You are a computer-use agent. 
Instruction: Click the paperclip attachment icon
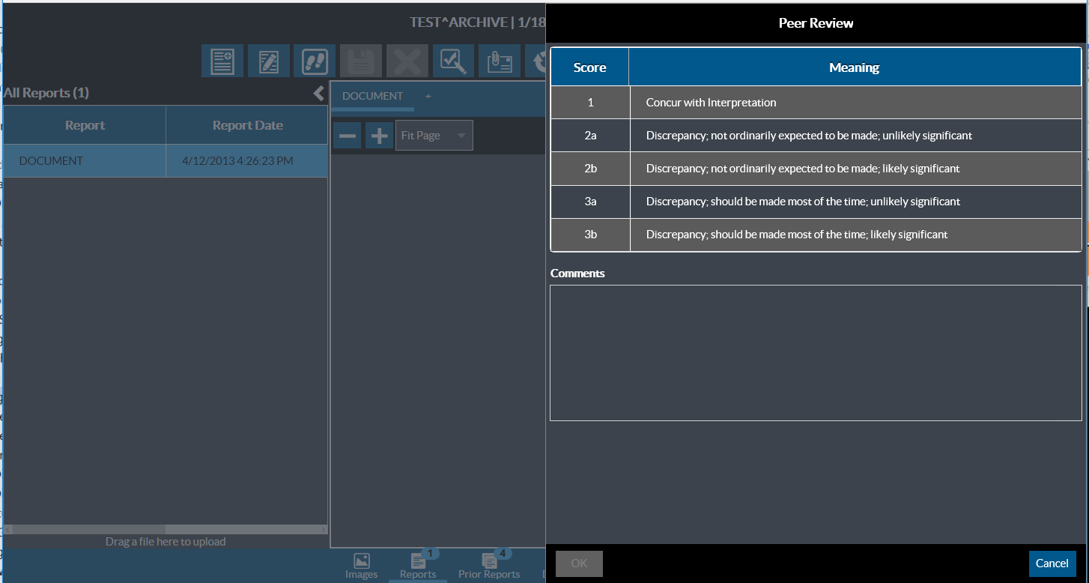point(500,61)
